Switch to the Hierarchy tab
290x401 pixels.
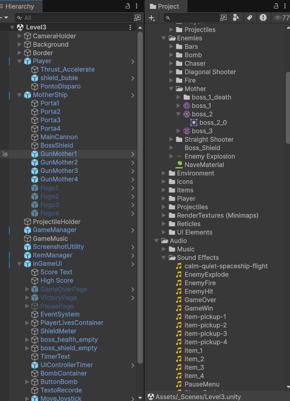(x=19, y=6)
